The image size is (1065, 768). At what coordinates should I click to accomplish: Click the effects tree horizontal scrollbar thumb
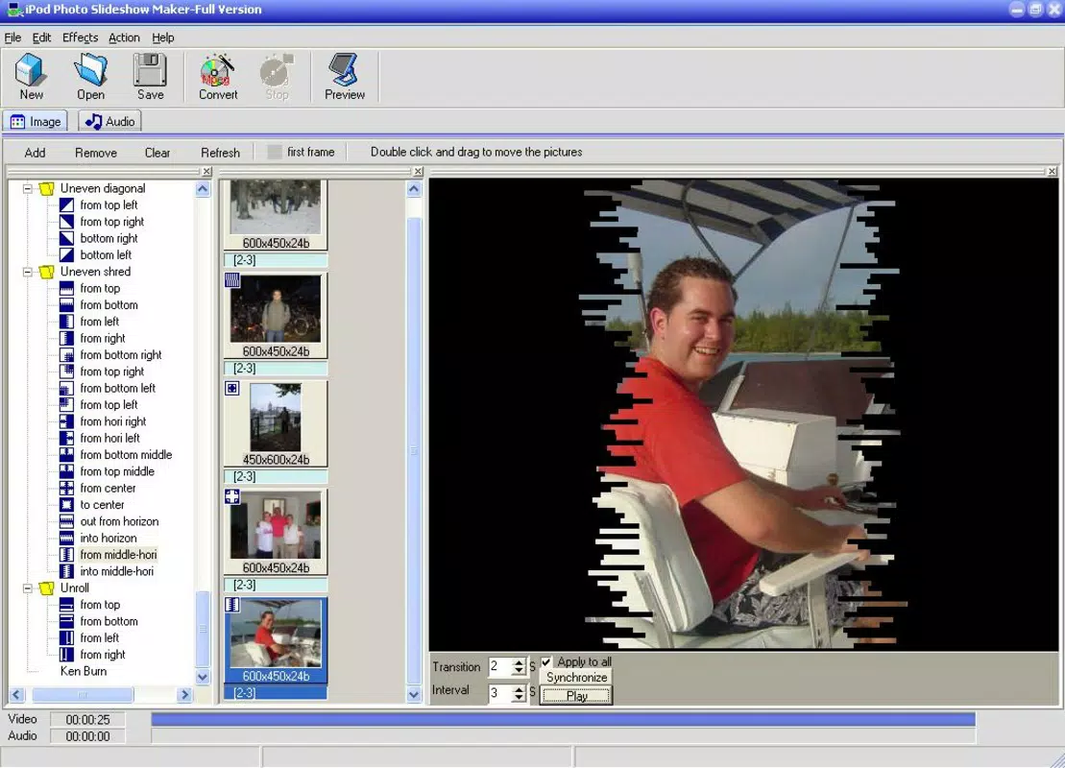click(83, 695)
